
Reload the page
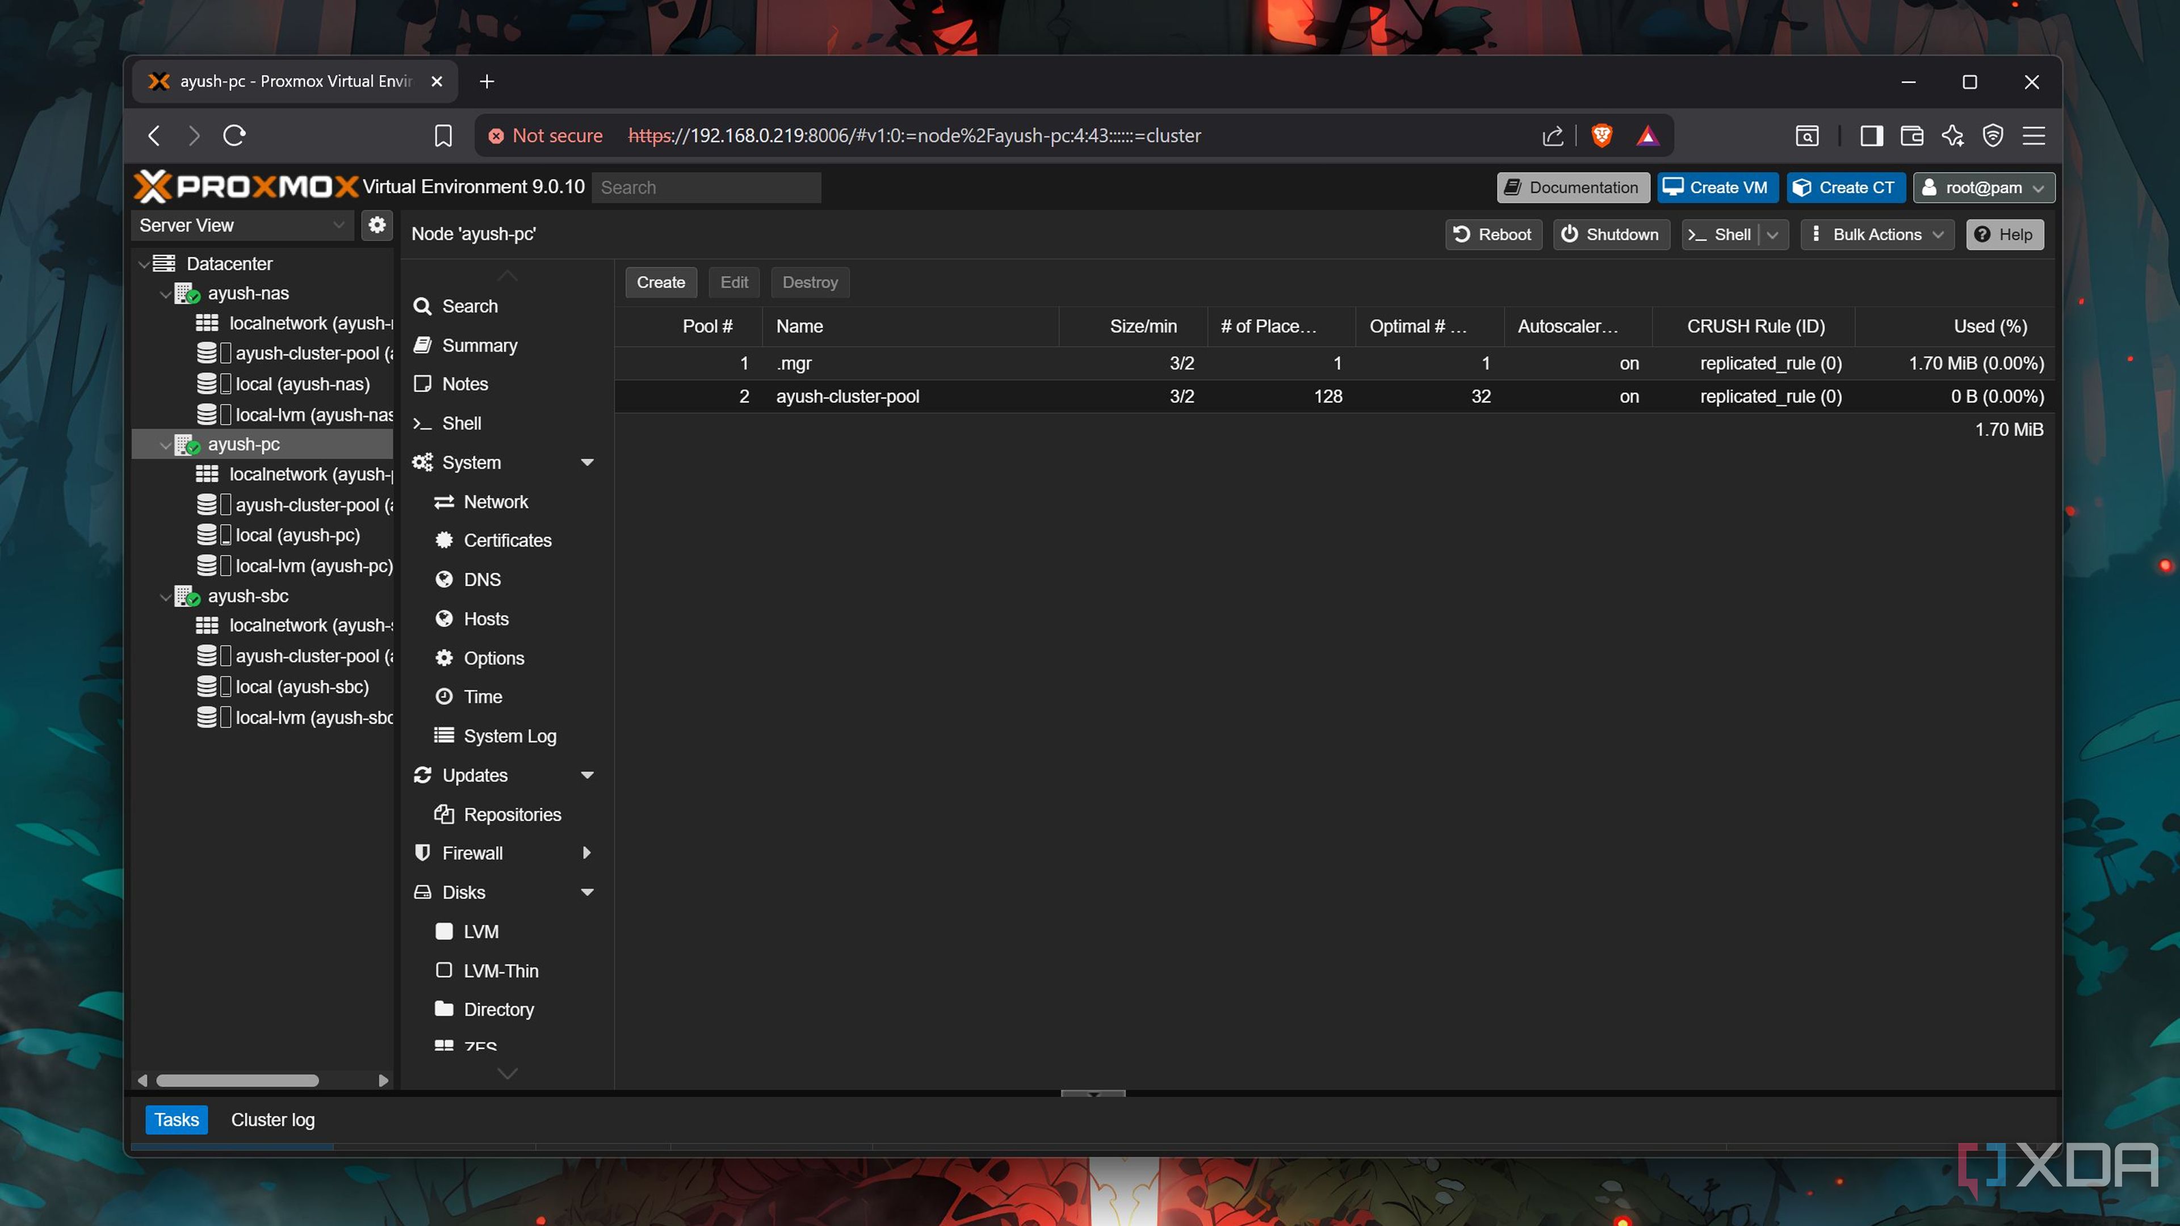[x=234, y=136]
